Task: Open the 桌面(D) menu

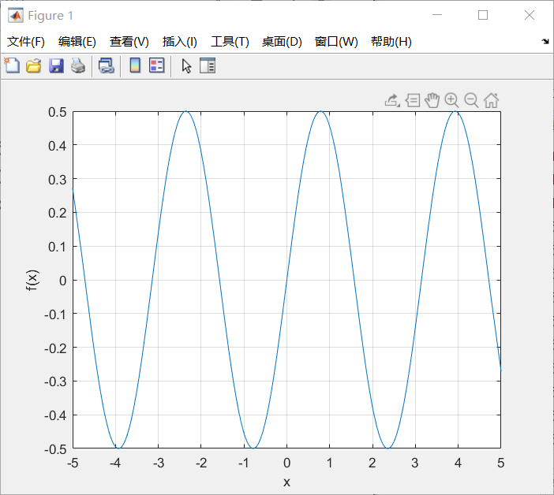Action: pyautogui.click(x=282, y=42)
